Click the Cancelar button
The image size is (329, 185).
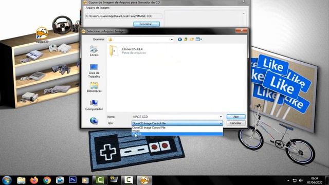tap(236, 123)
